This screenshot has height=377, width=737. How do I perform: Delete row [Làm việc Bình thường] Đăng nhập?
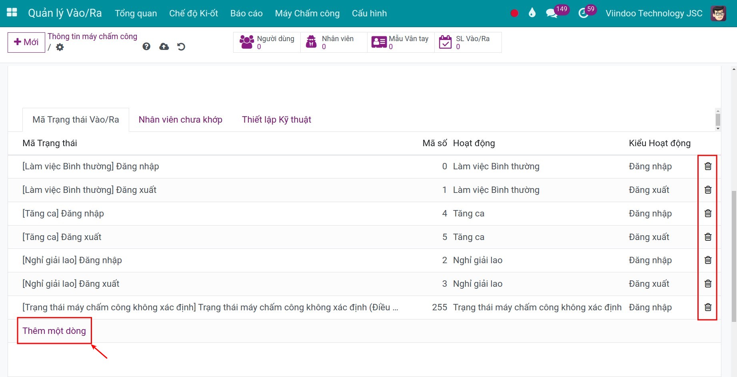(x=708, y=166)
